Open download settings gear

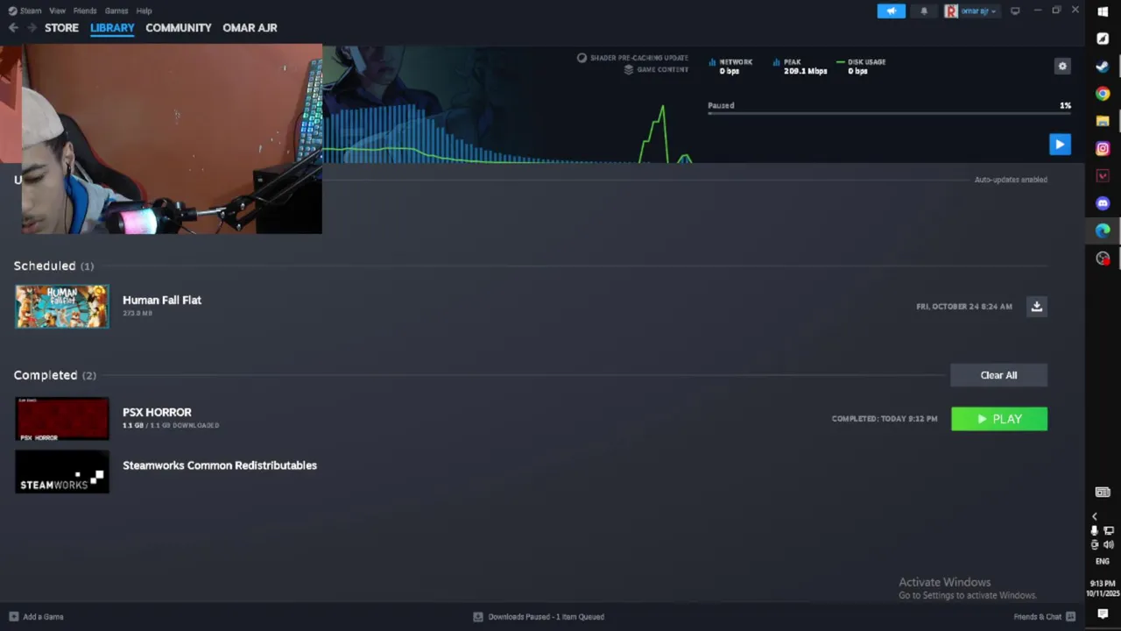(1062, 66)
